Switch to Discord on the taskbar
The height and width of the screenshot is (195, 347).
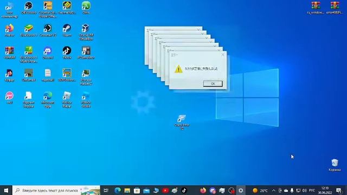click(x=213, y=190)
